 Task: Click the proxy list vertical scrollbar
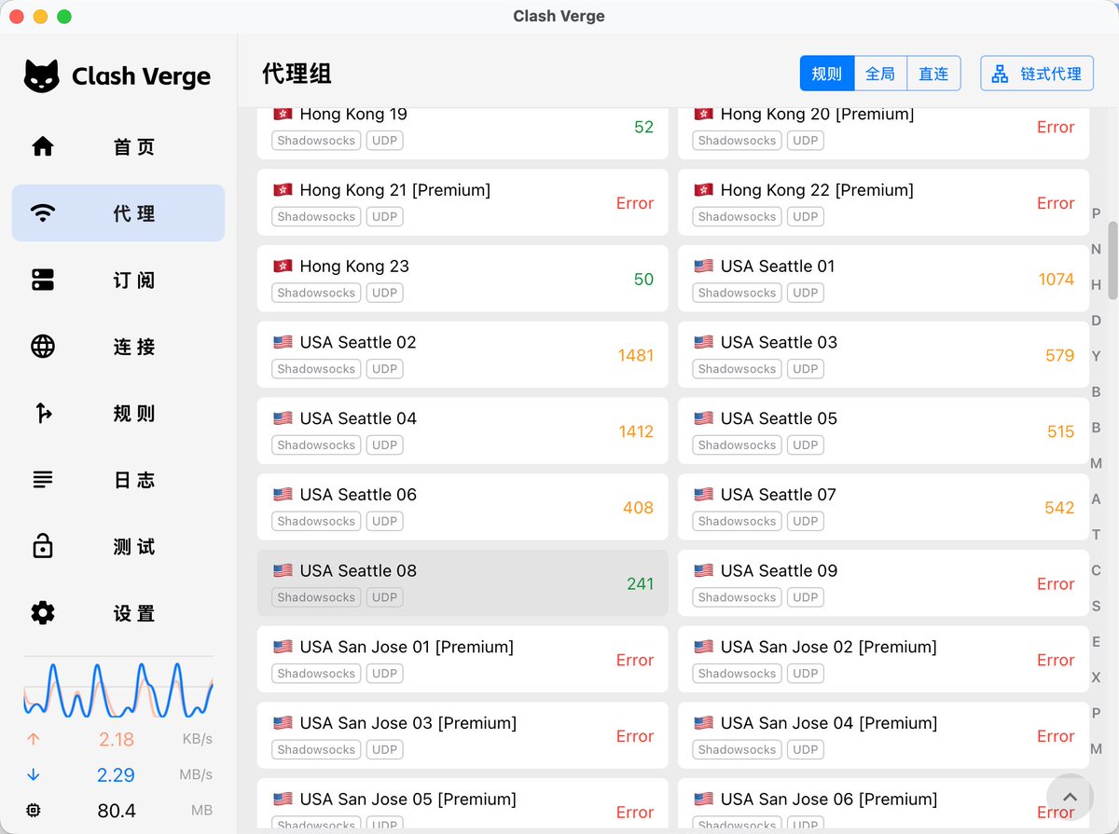tap(1112, 260)
